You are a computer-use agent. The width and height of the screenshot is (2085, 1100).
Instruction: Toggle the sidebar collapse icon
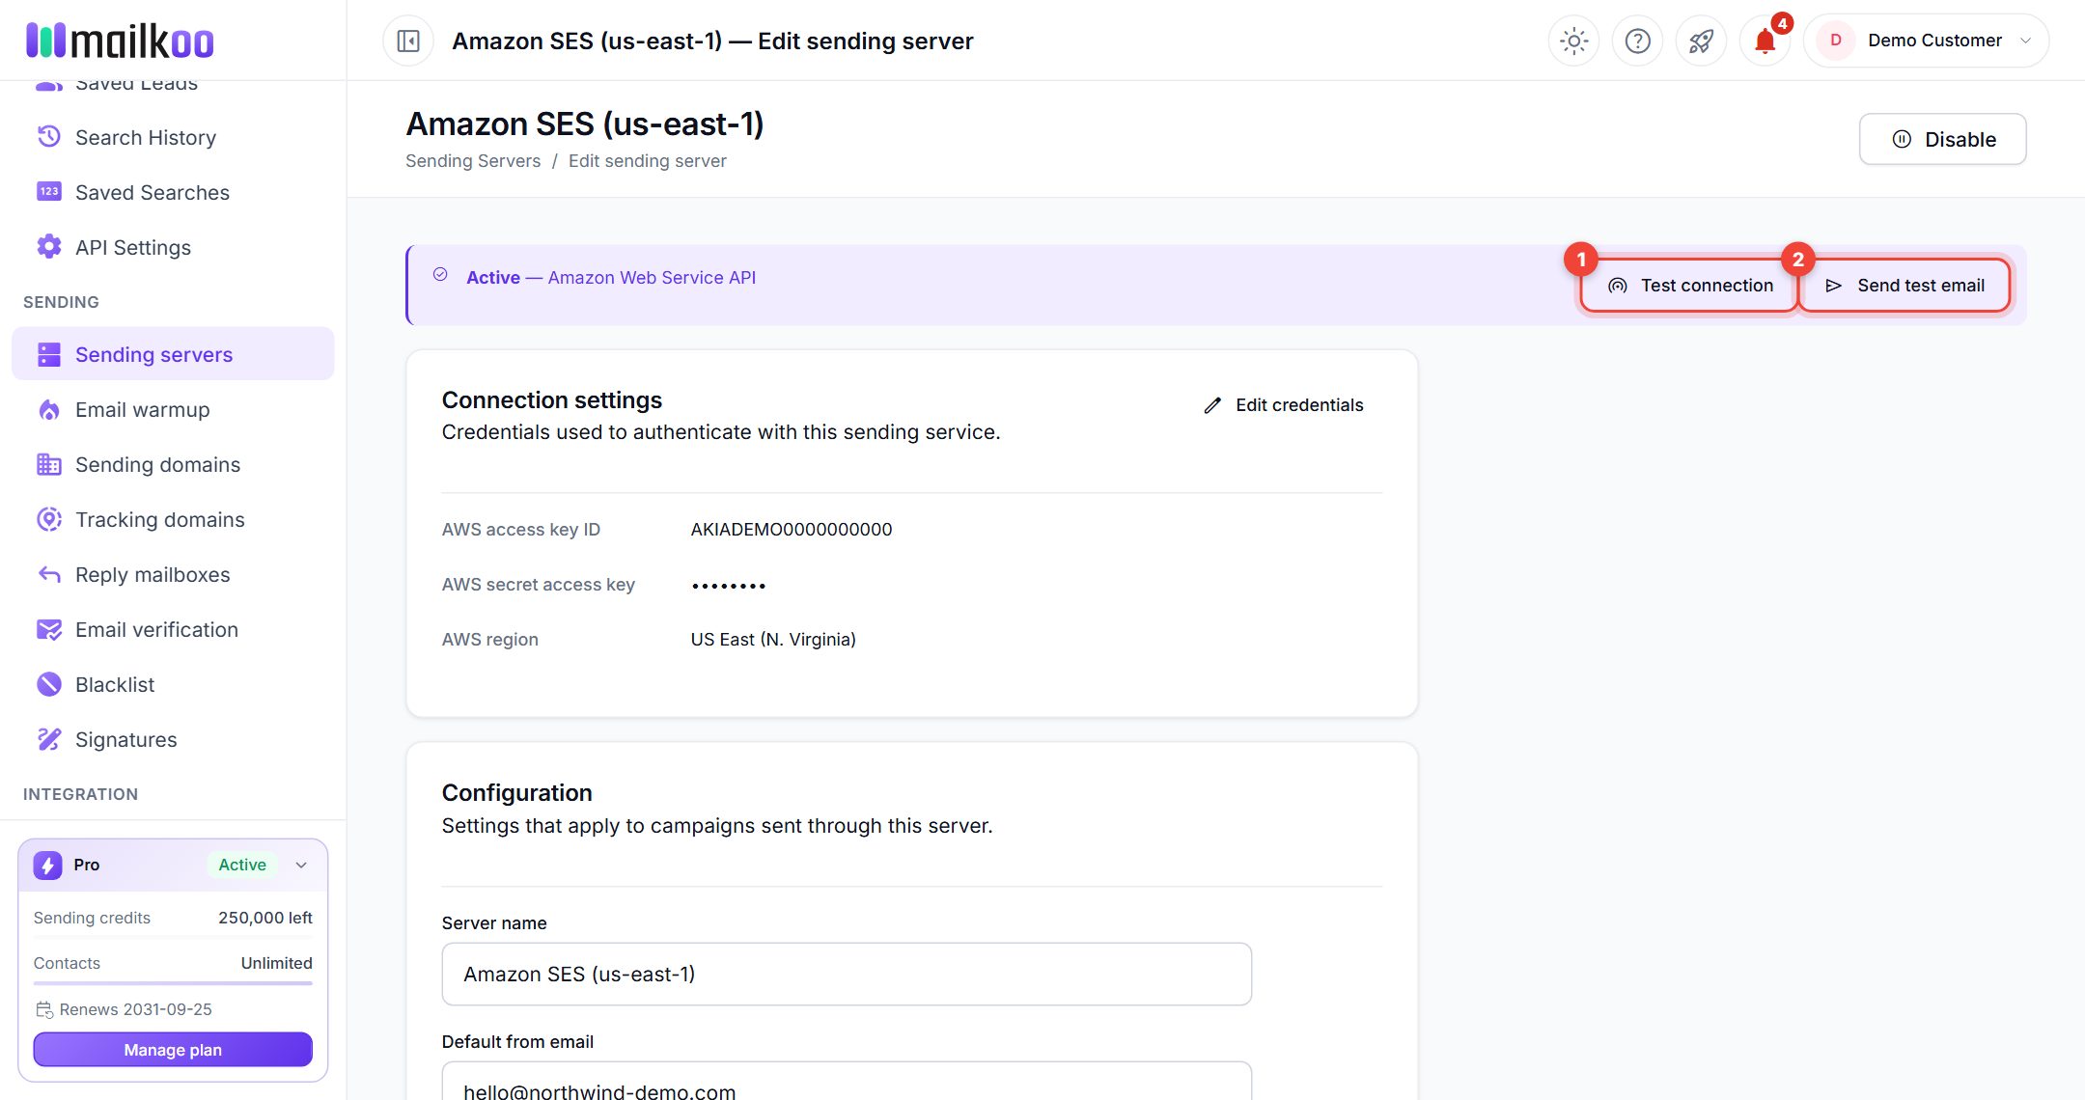(408, 41)
